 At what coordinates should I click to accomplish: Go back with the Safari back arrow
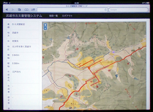7,10
